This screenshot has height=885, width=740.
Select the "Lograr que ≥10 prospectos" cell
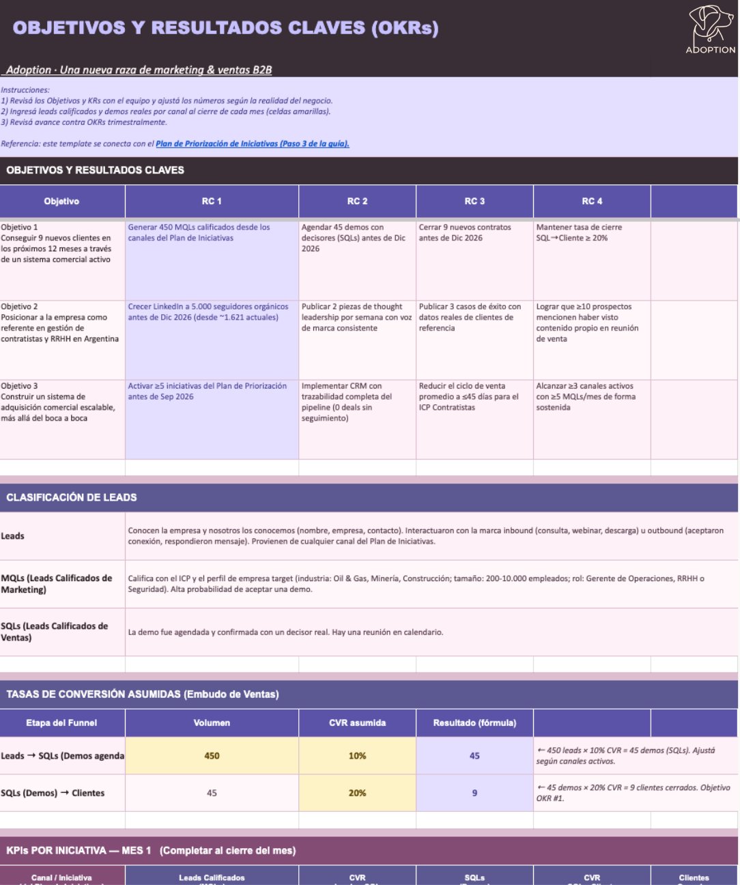(592, 340)
